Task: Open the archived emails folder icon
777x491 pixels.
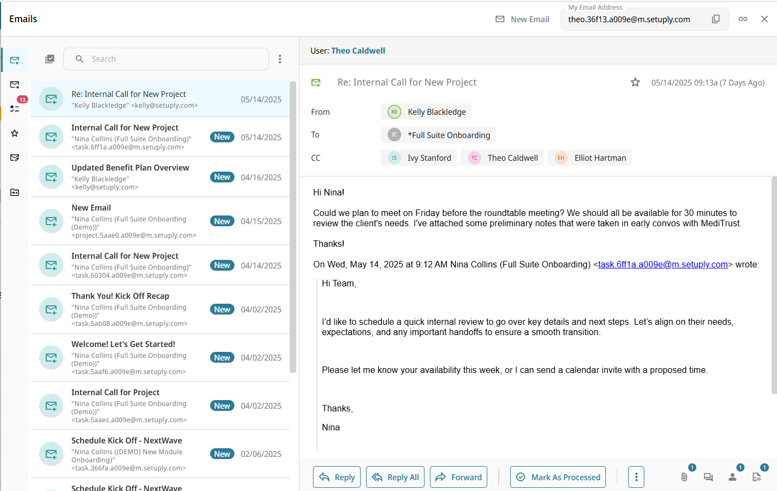Action: click(15, 192)
